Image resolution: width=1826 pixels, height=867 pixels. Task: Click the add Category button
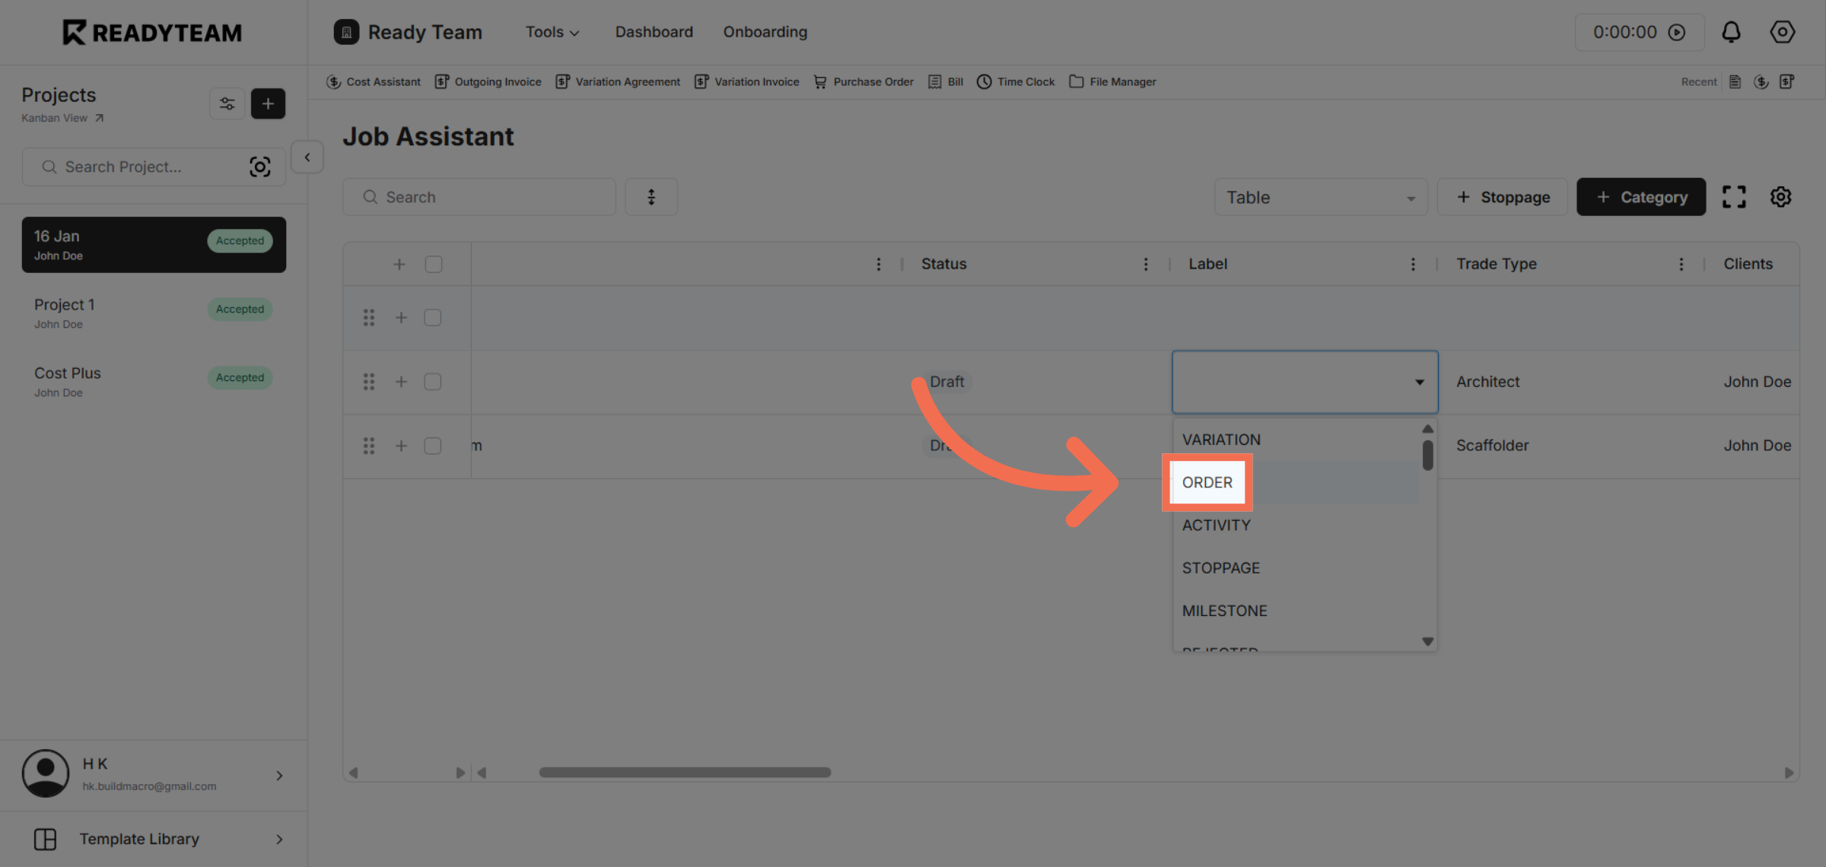tap(1641, 197)
